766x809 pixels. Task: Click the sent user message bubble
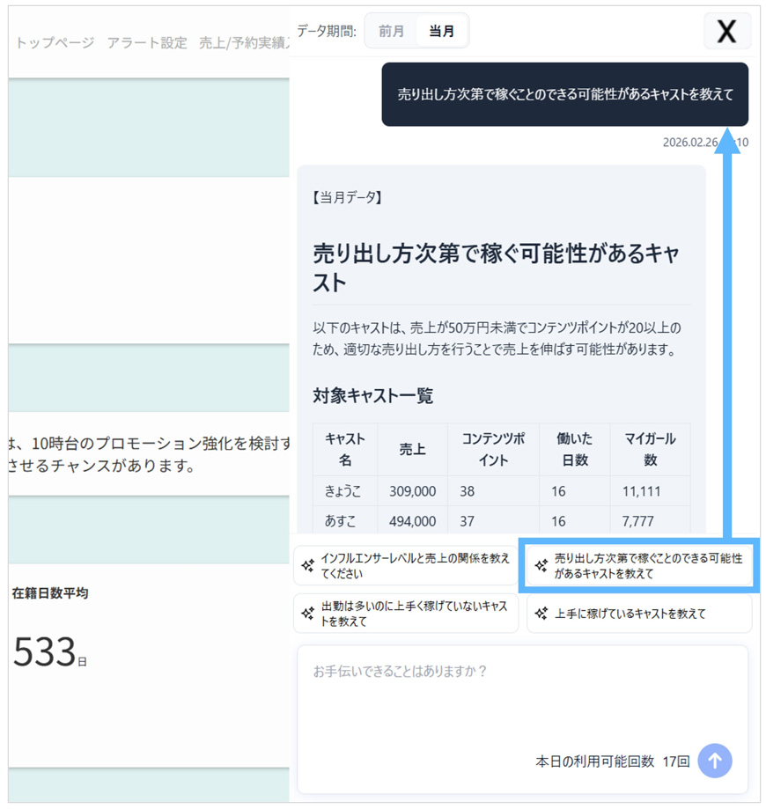coord(564,94)
